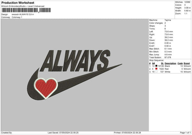
Task: Click the Up value 39.2 mm
Action: 169,37
